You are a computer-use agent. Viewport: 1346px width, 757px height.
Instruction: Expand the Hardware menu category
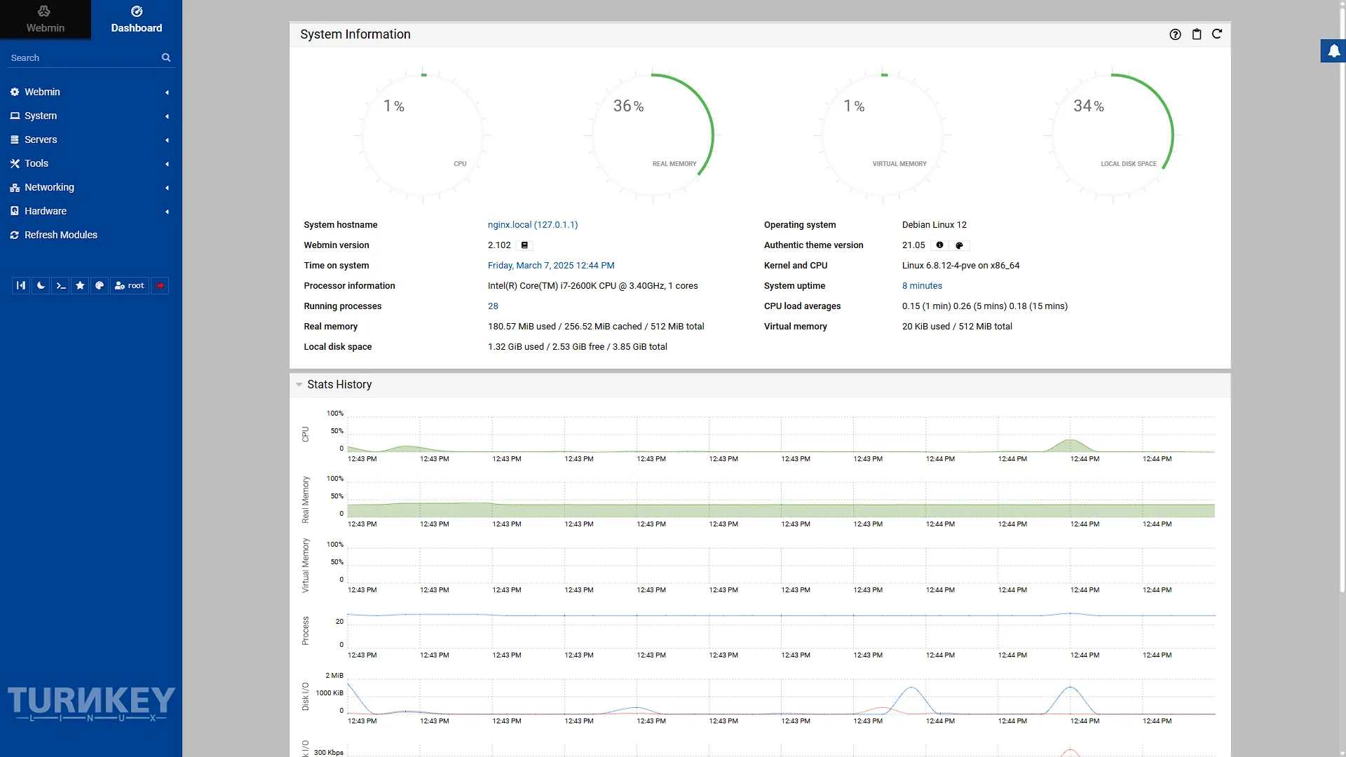point(91,211)
